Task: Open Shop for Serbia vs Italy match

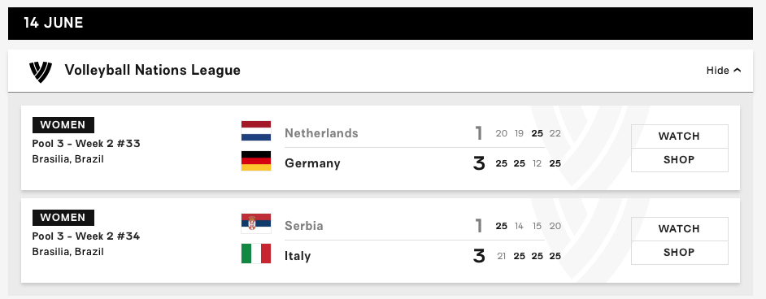Action: [x=680, y=253]
